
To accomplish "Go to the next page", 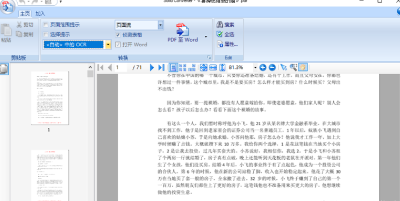I will [x=152, y=68].
